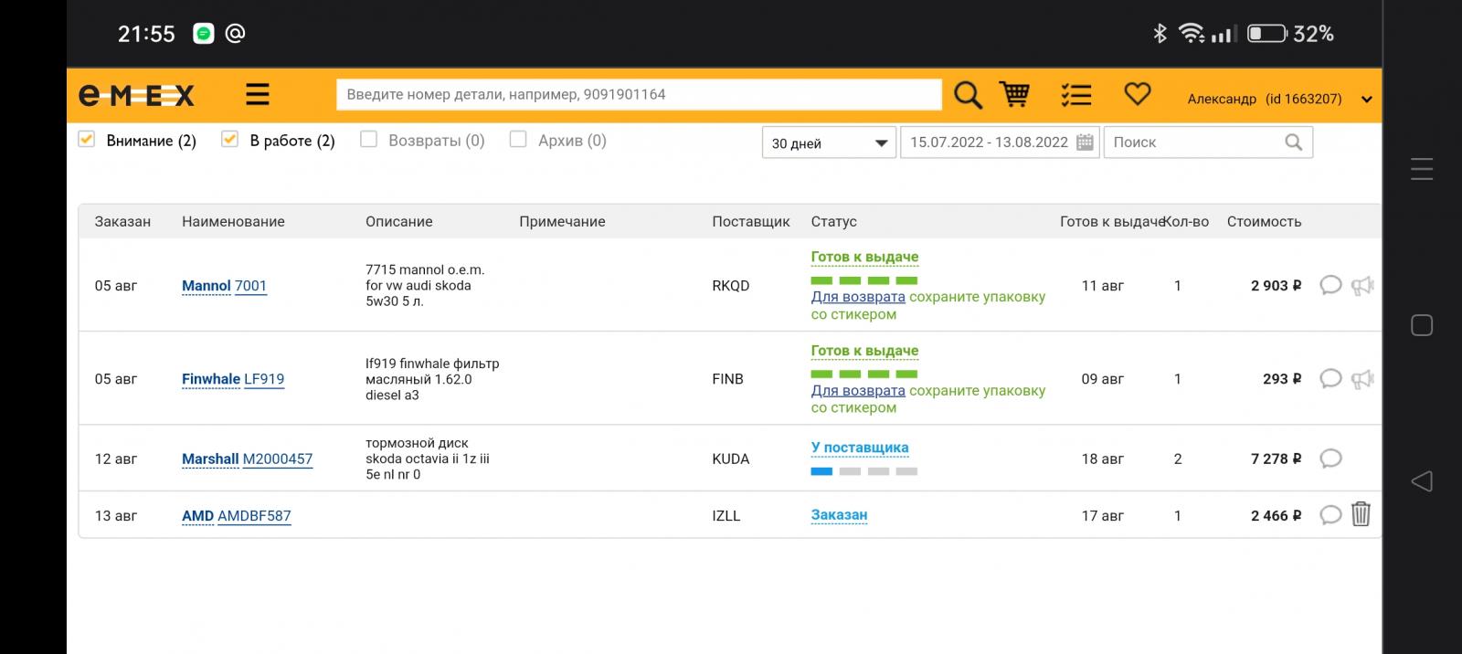
Task: Open the Готов к выдаче status for Mannol
Action: tap(864, 257)
